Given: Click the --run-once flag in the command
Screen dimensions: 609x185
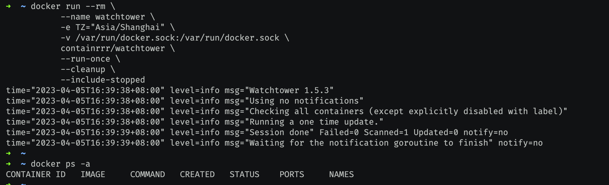Looking at the screenshot, I should pos(85,59).
